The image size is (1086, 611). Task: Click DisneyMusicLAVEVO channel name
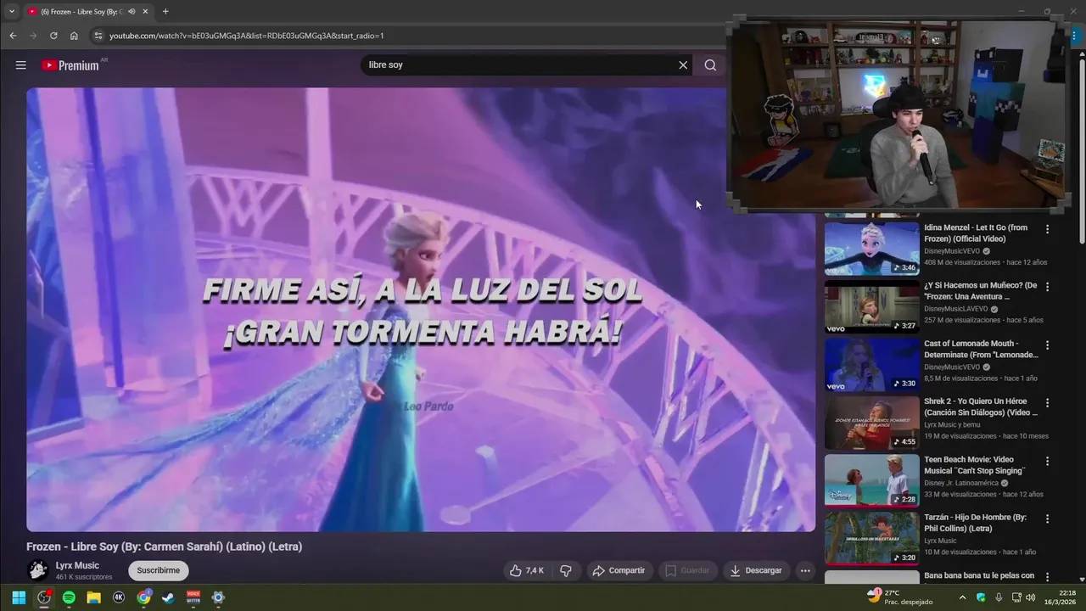coord(956,309)
